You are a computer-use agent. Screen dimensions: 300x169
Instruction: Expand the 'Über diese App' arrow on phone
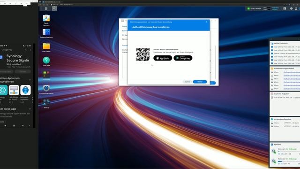[30, 109]
